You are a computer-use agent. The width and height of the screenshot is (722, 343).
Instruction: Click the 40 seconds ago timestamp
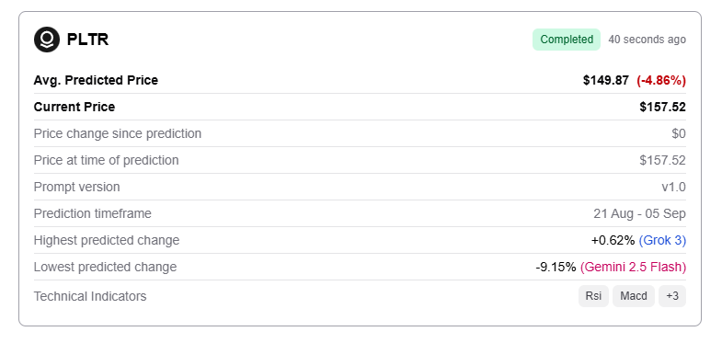647,40
